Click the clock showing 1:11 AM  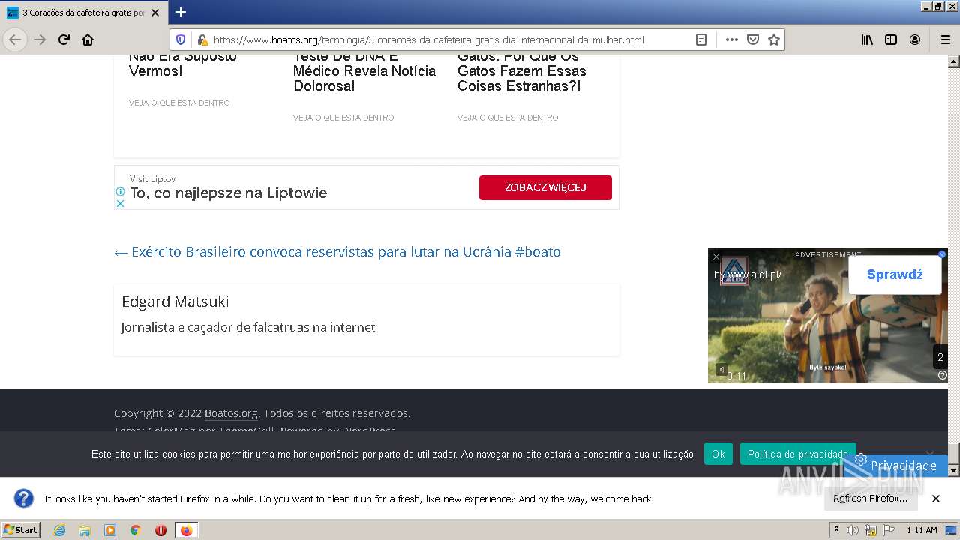pos(922,530)
